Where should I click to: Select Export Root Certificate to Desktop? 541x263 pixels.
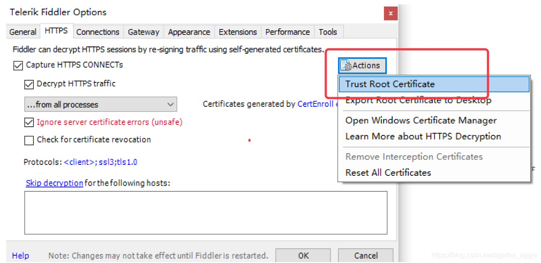point(434,100)
